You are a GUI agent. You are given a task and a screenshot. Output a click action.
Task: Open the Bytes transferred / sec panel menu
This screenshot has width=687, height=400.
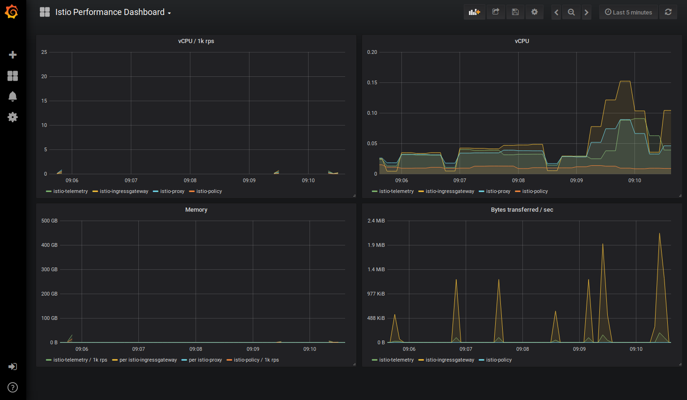click(x=522, y=210)
